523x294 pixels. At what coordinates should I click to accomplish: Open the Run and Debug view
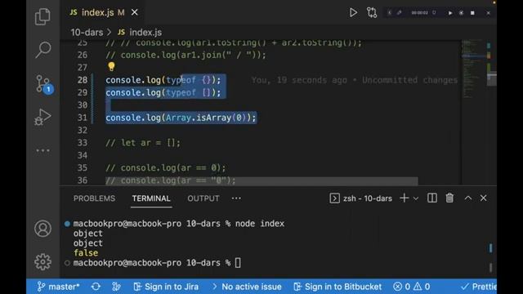42,117
